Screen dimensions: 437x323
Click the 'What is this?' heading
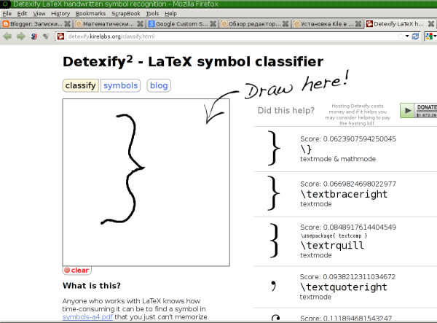pos(92,286)
